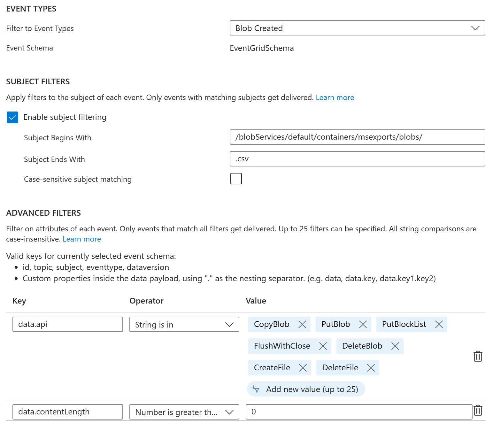Remove the DeleteBlob value chip

(395, 346)
